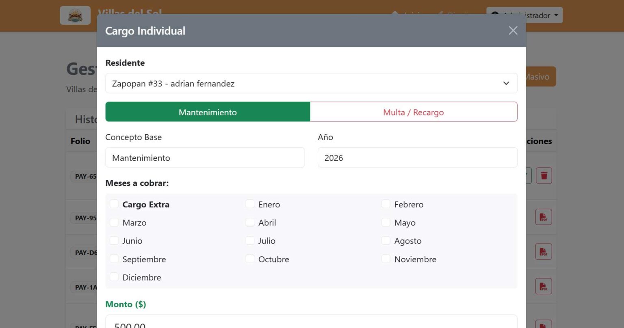Enable the Enero month checkbox
Screen dimensions: 624x328
point(250,204)
